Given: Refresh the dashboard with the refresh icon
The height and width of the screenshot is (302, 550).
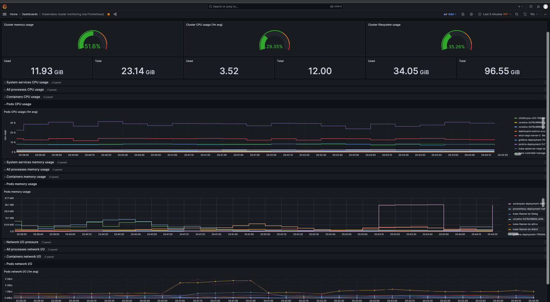Looking at the screenshot, I should (525, 14).
